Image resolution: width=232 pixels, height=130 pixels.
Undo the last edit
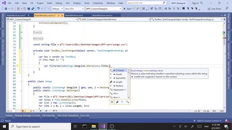pos(38,9)
